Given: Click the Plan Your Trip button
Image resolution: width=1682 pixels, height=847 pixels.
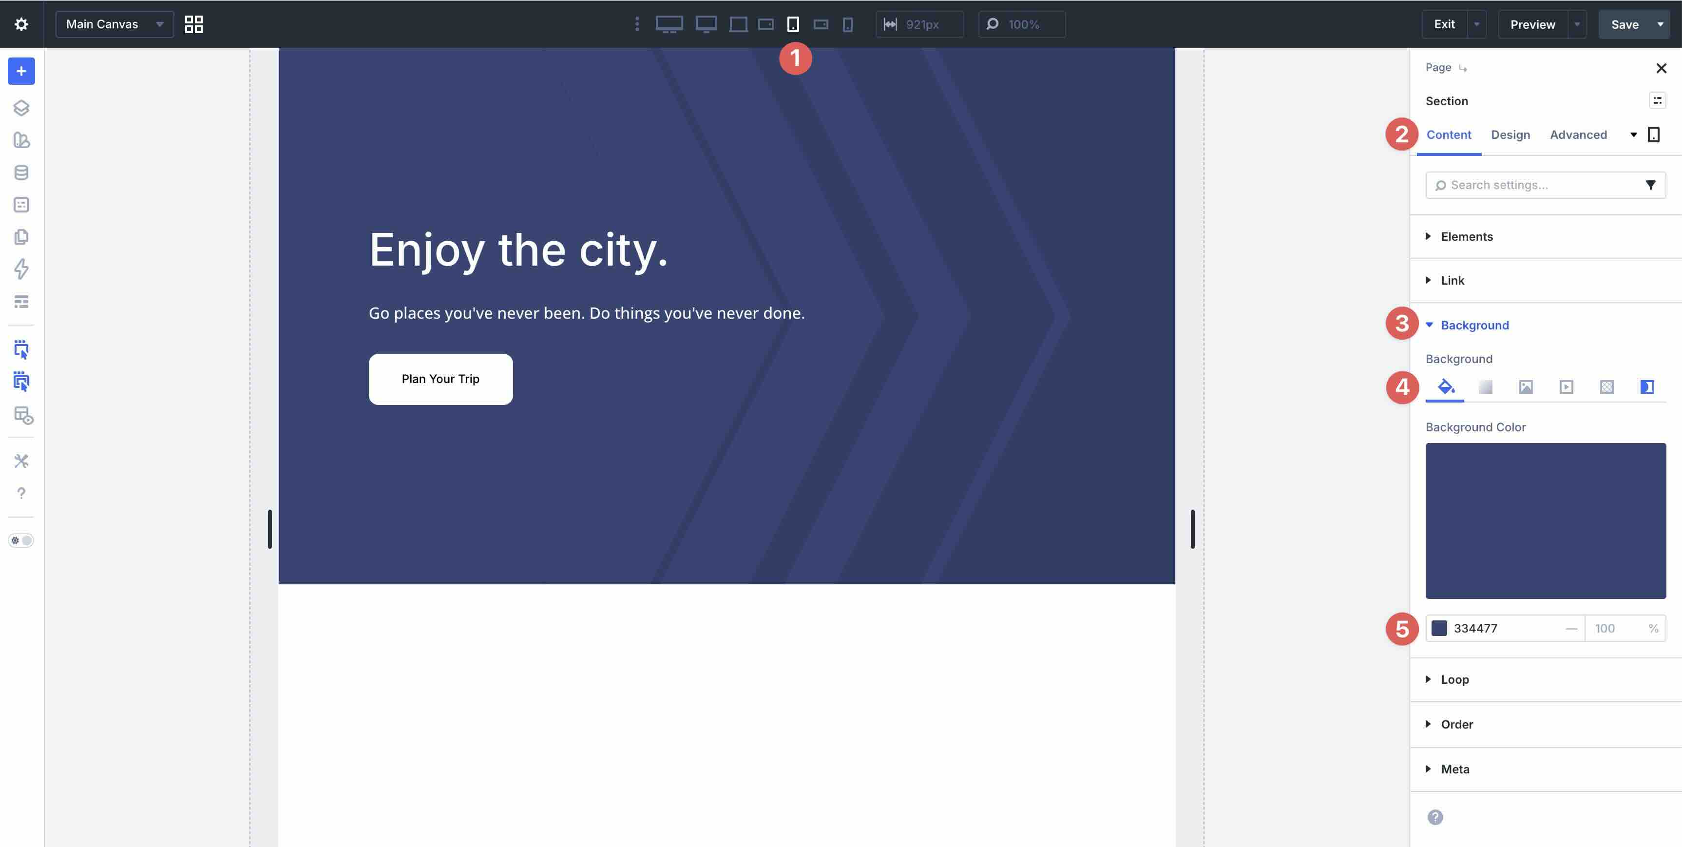Looking at the screenshot, I should (x=440, y=379).
